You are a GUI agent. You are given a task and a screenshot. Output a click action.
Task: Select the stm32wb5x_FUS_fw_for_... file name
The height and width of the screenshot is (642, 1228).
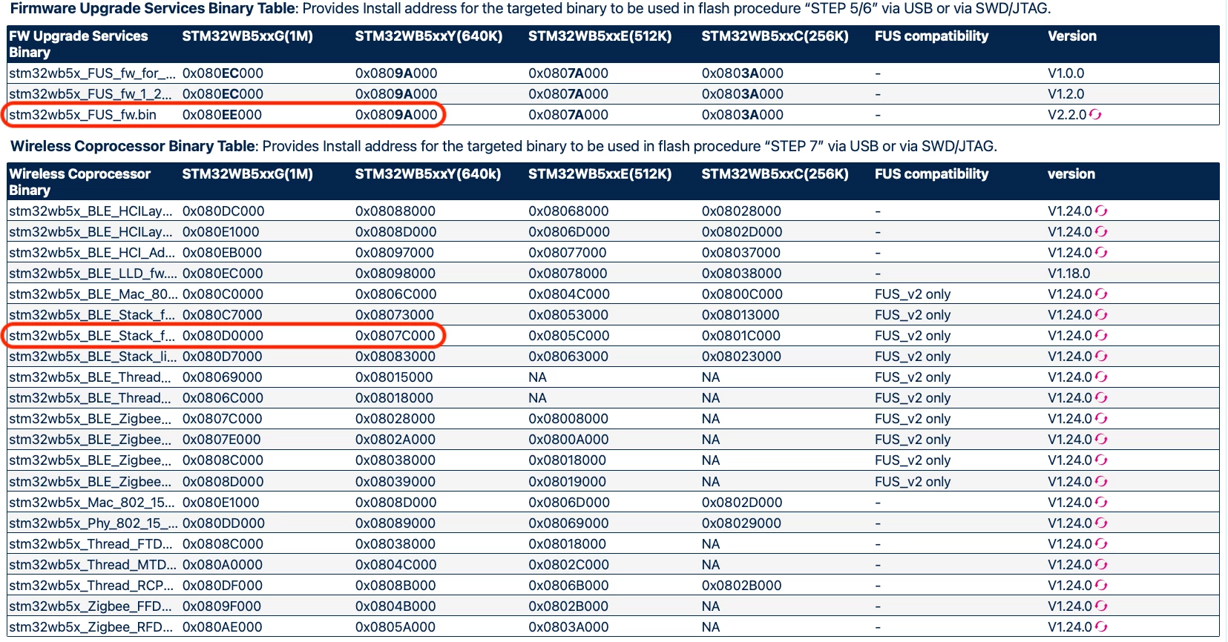click(93, 73)
